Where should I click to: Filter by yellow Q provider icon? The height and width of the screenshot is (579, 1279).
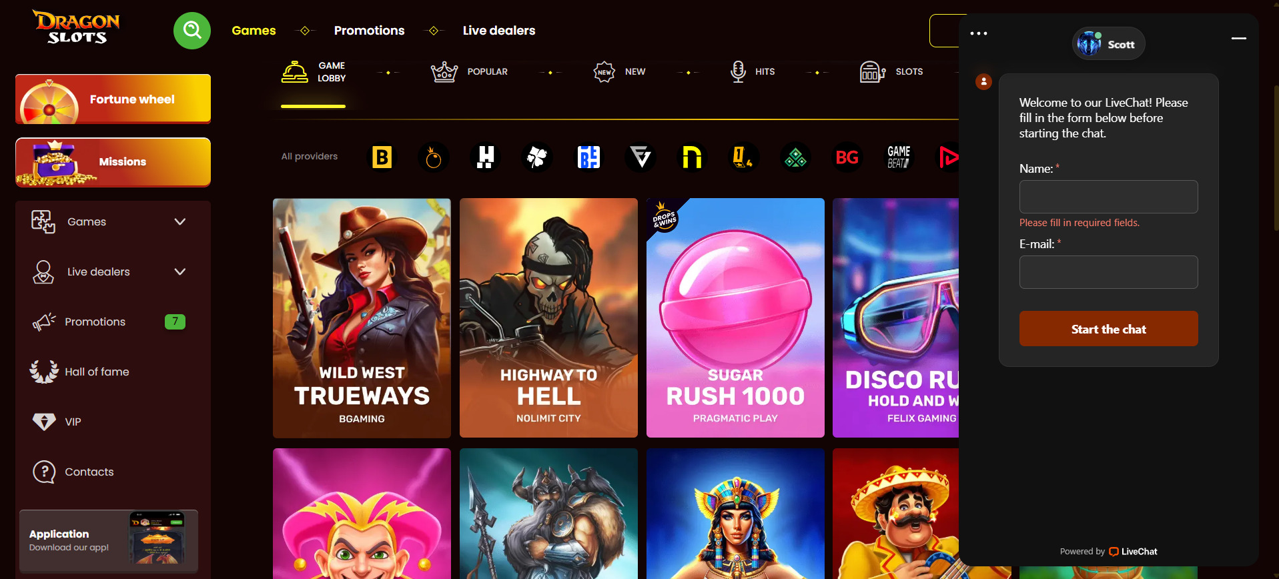point(743,157)
